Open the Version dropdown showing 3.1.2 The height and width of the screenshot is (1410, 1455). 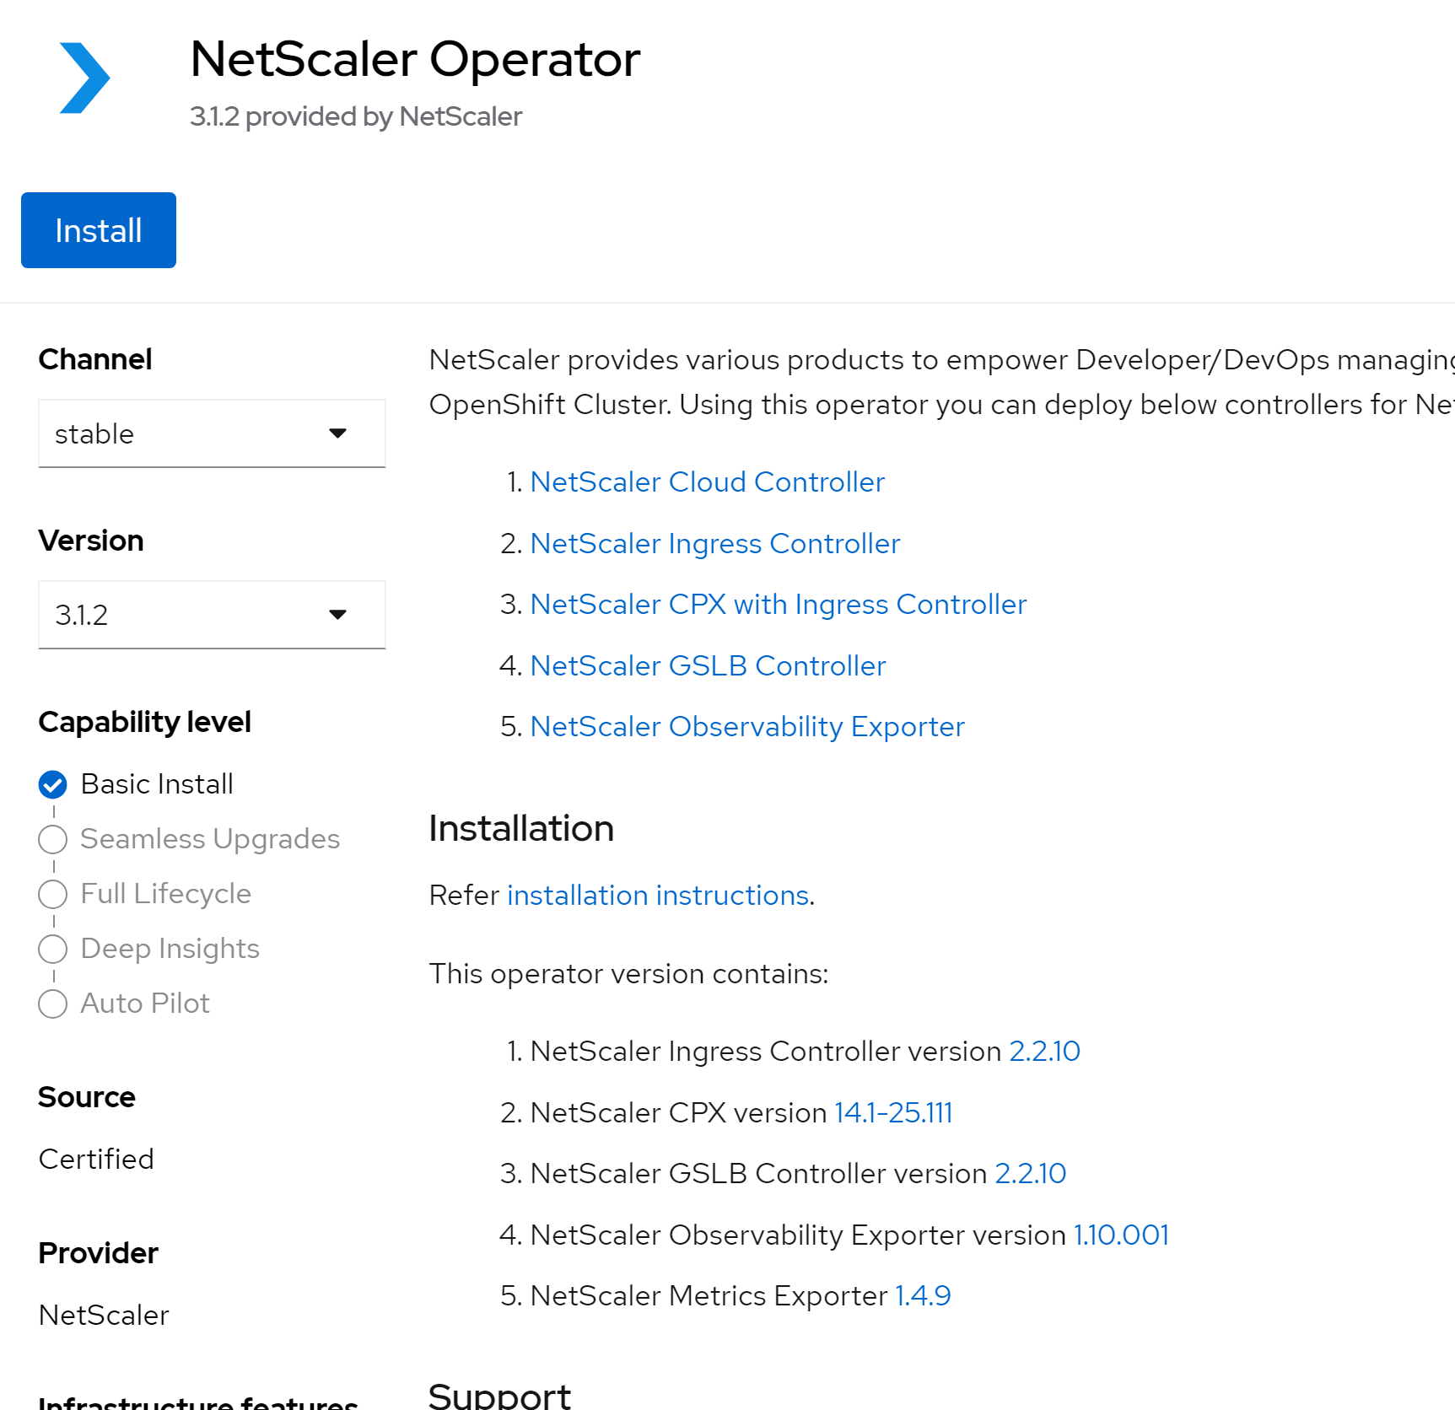click(212, 615)
